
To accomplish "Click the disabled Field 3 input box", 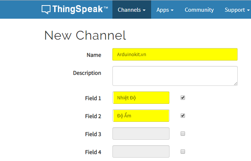I will point(141,133).
